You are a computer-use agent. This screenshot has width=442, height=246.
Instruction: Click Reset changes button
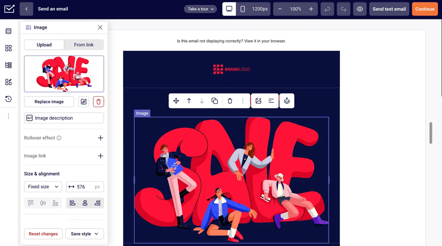[43, 234]
